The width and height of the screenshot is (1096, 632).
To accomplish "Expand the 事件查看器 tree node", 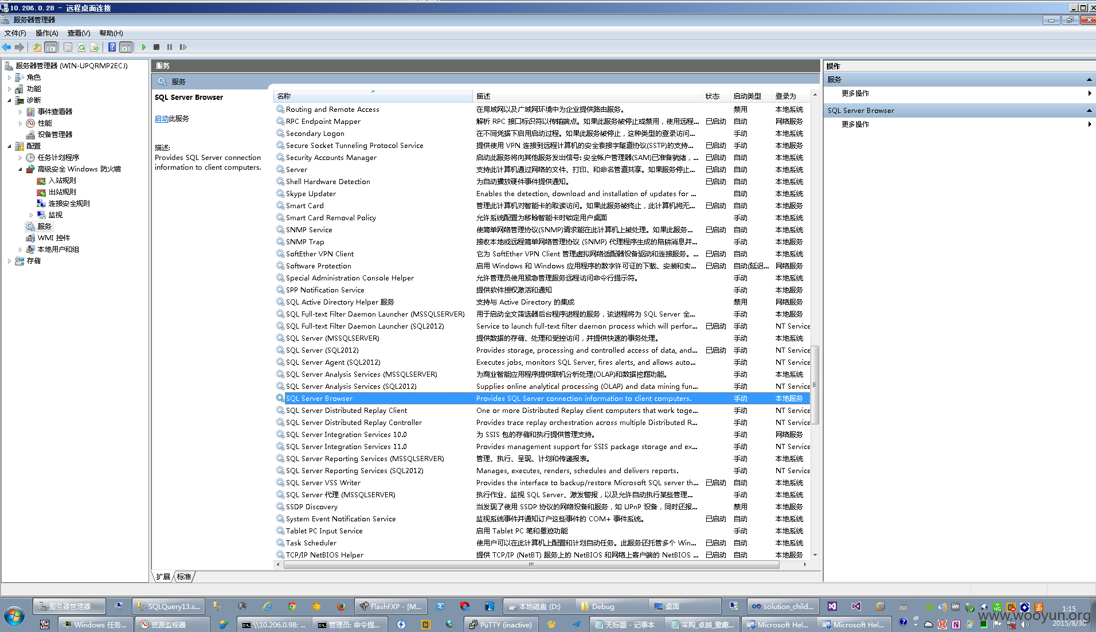I will tap(20, 112).
